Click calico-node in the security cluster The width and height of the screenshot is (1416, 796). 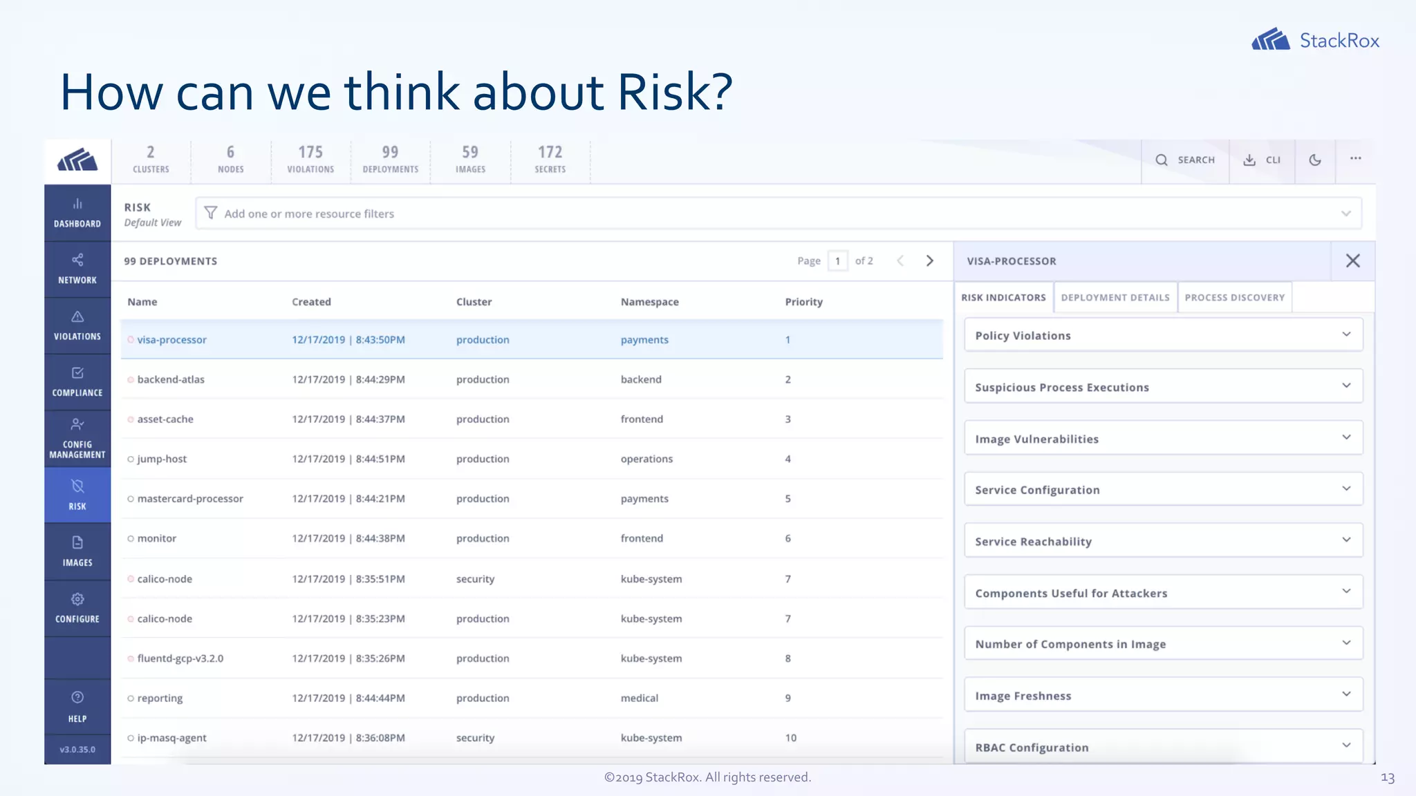pyautogui.click(x=165, y=579)
